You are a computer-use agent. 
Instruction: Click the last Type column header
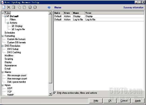(x=115, y=13)
